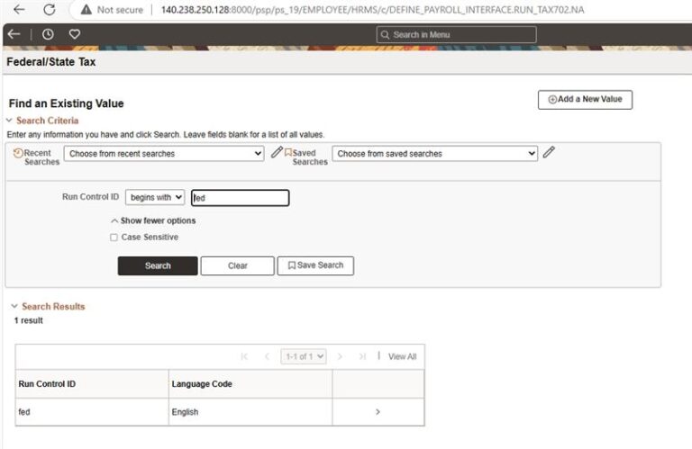Open the 'Choose from saved searches' dropdown
This screenshot has width=692, height=449.
tap(434, 154)
